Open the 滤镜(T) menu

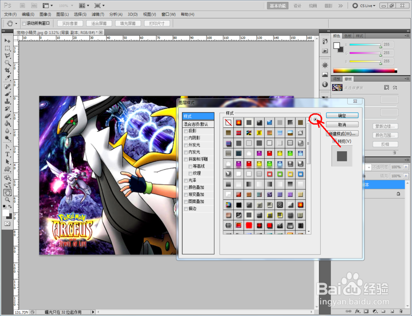[x=98, y=14]
